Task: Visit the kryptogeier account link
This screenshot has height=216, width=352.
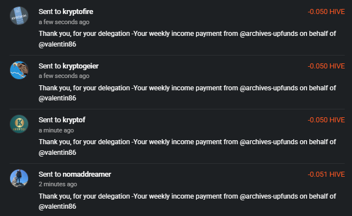Action: (x=80, y=66)
